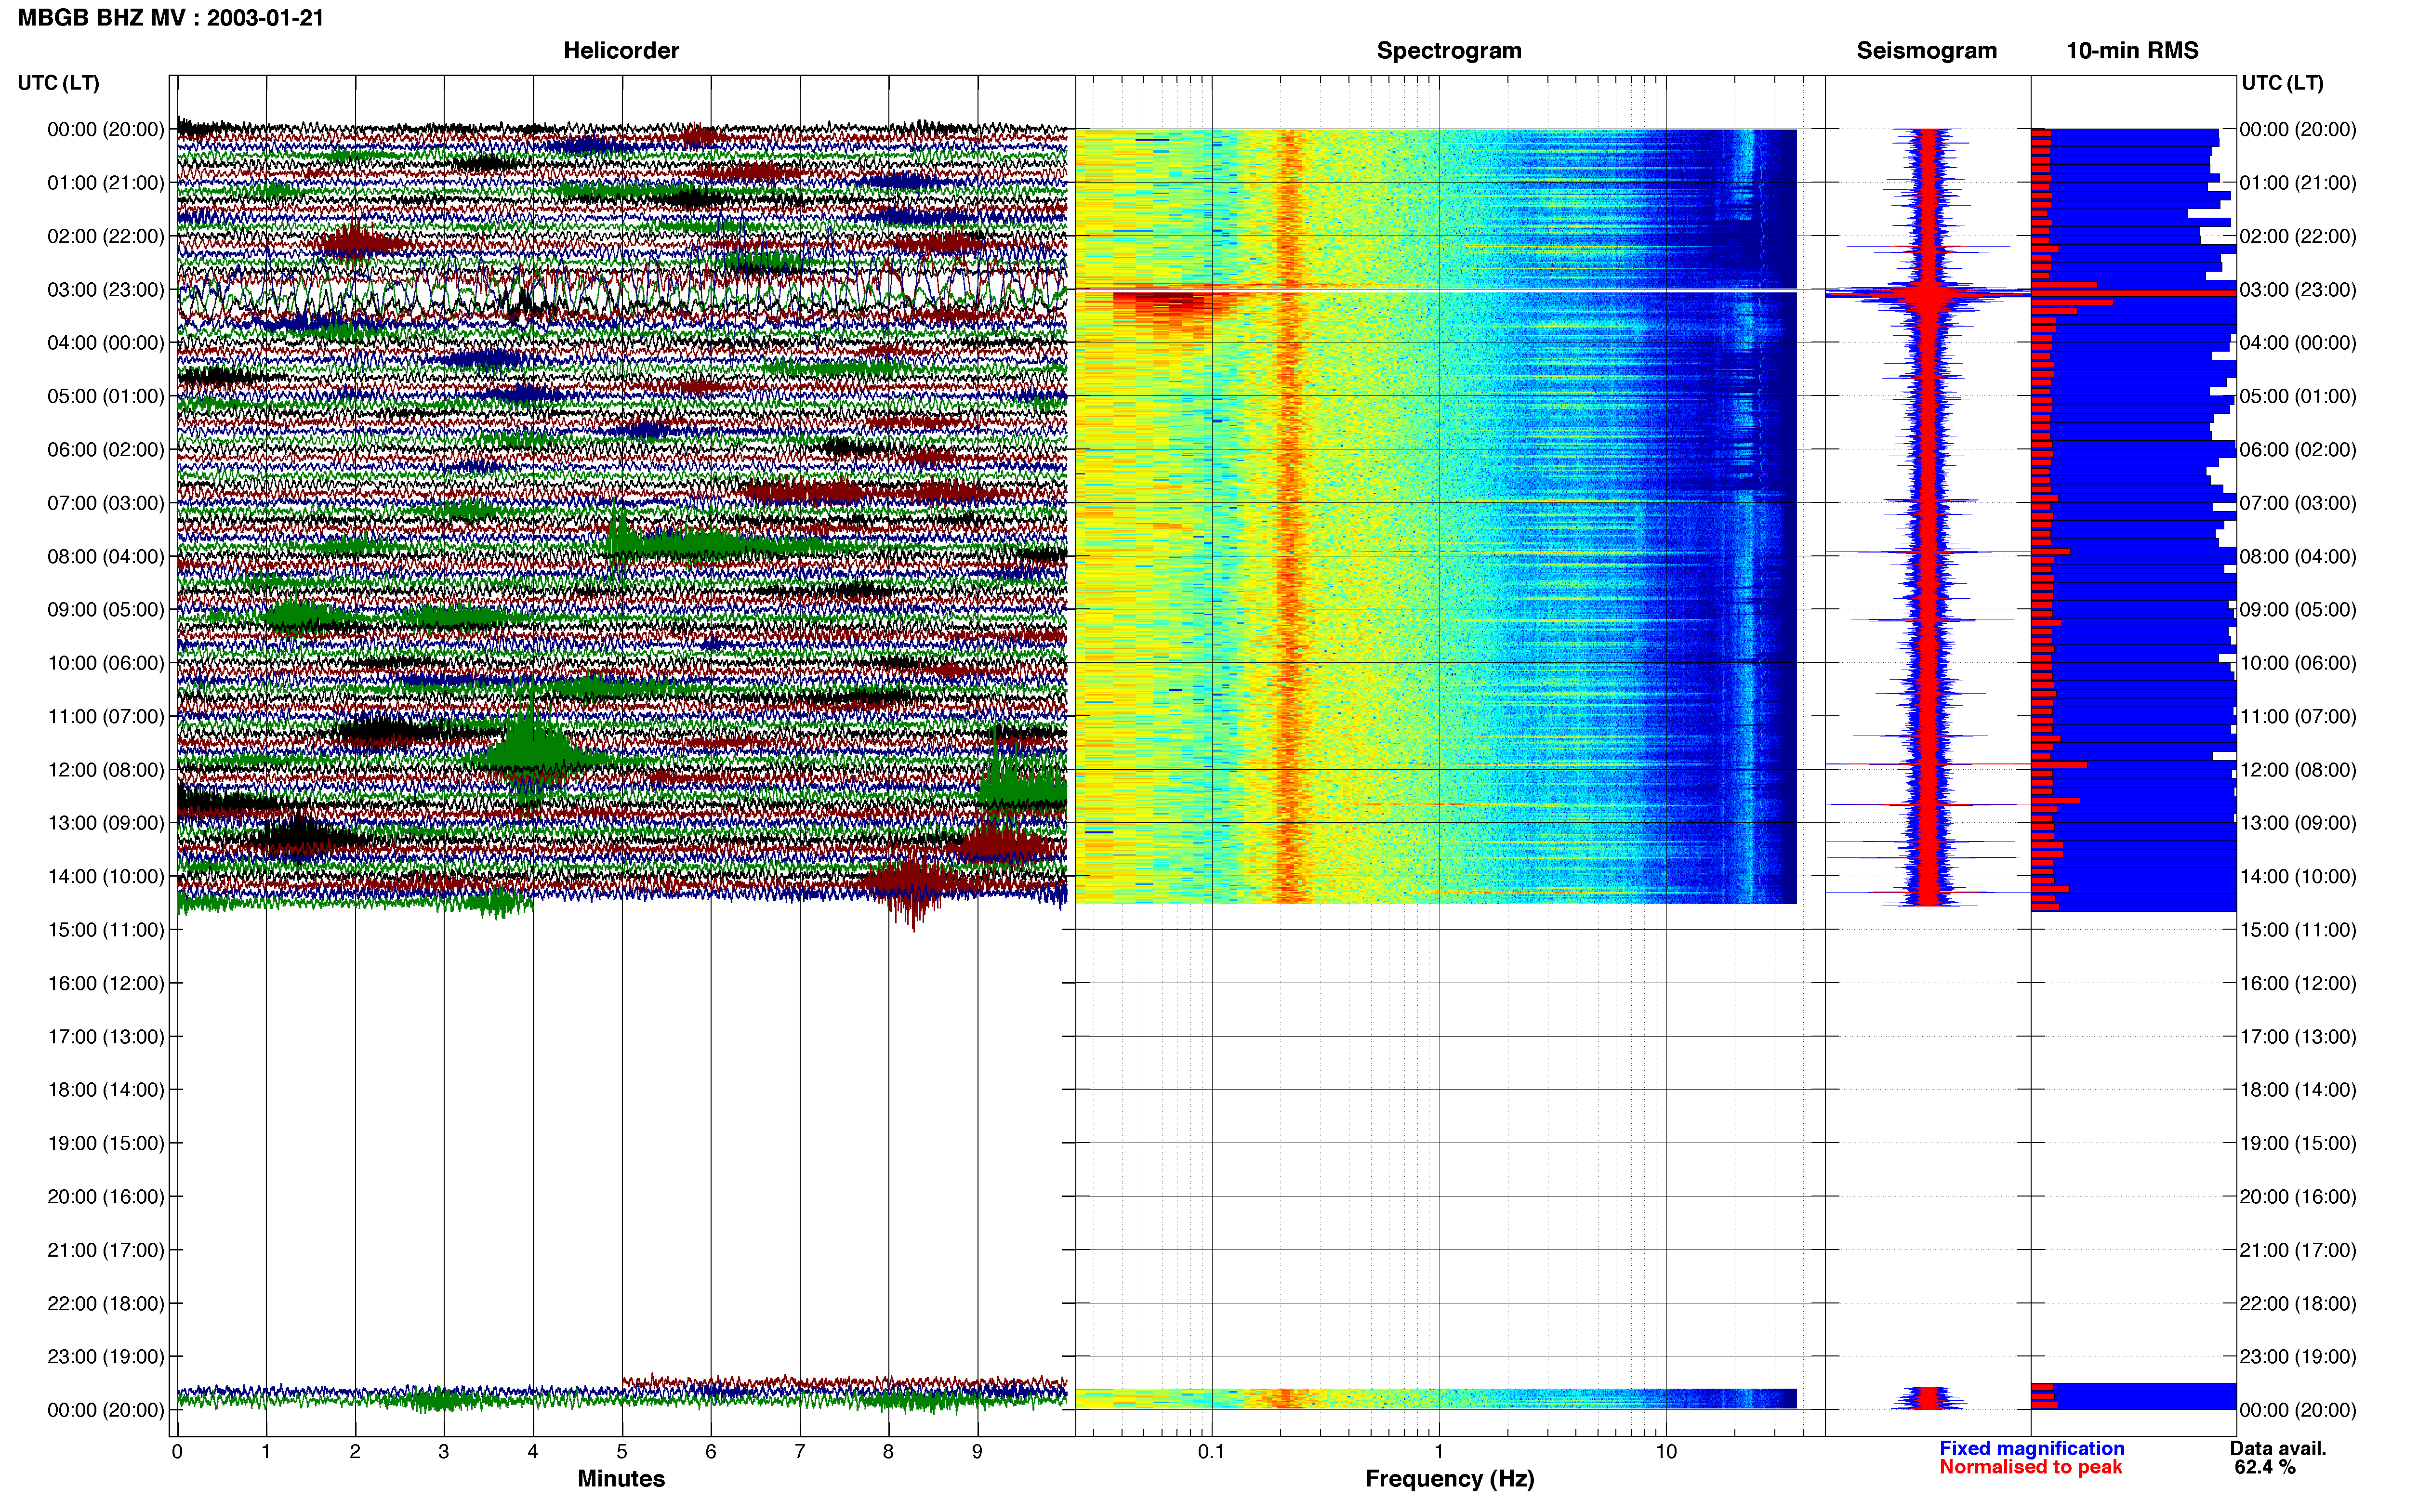2418x1512 pixels.
Task: Select the '10-min RMS' panel heading
Action: [2132, 51]
